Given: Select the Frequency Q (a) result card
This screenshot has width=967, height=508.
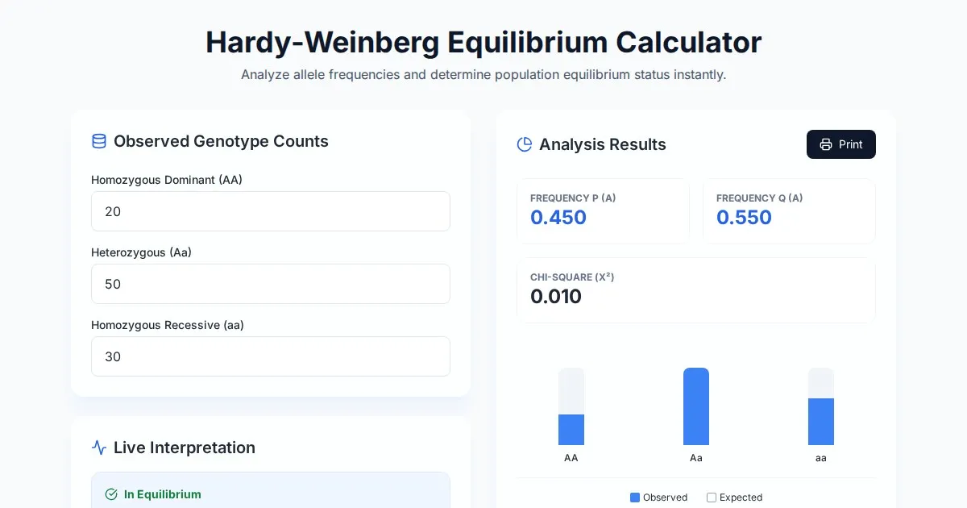Looking at the screenshot, I should [x=789, y=211].
